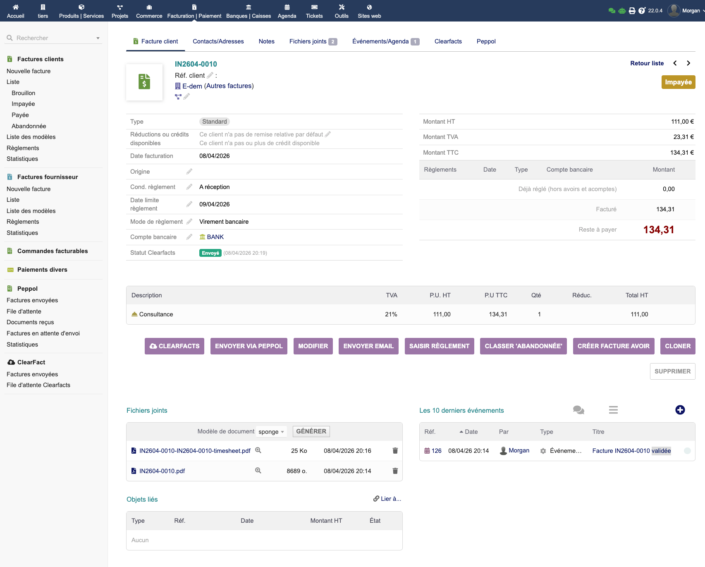Go to previous invoice arrow
Screen dimensions: 705x567
click(x=675, y=63)
